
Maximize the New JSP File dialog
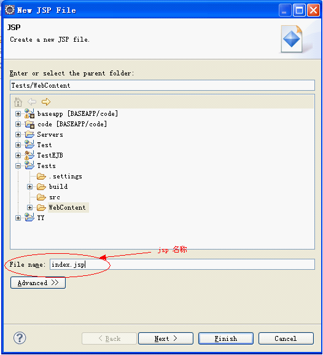click(x=299, y=10)
